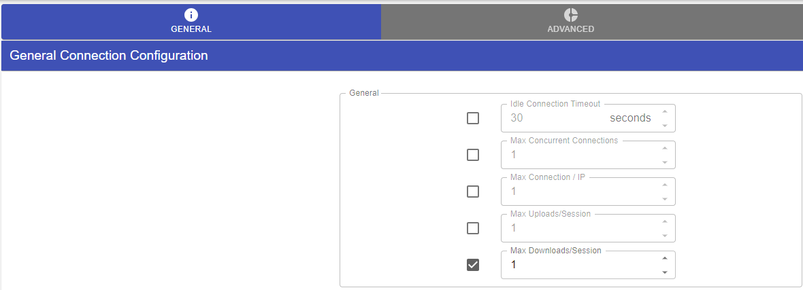The height and width of the screenshot is (290, 803).
Task: Click the General tab info icon
Action: [191, 15]
